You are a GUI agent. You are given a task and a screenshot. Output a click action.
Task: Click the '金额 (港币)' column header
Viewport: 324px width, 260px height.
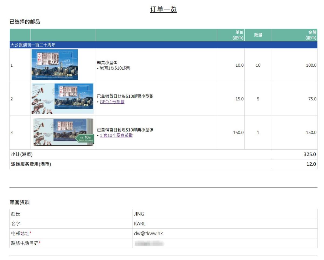click(310, 35)
